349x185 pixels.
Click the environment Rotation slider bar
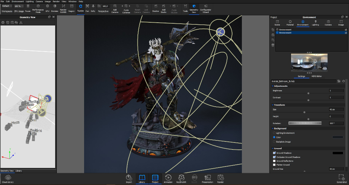(305, 123)
